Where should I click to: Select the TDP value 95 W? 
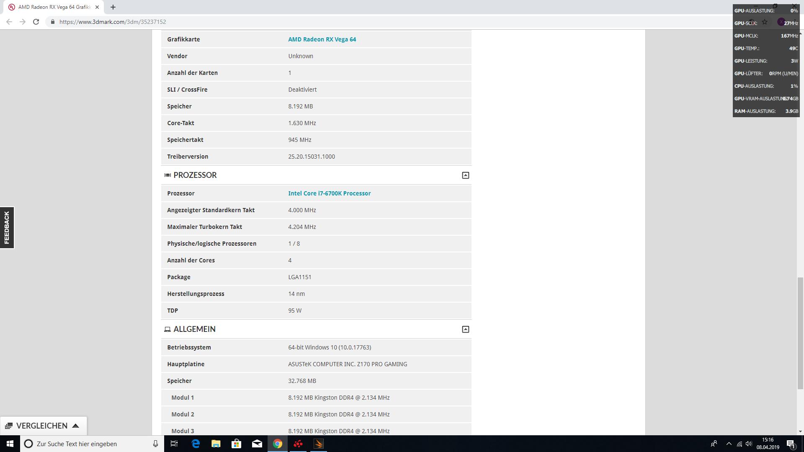click(295, 311)
